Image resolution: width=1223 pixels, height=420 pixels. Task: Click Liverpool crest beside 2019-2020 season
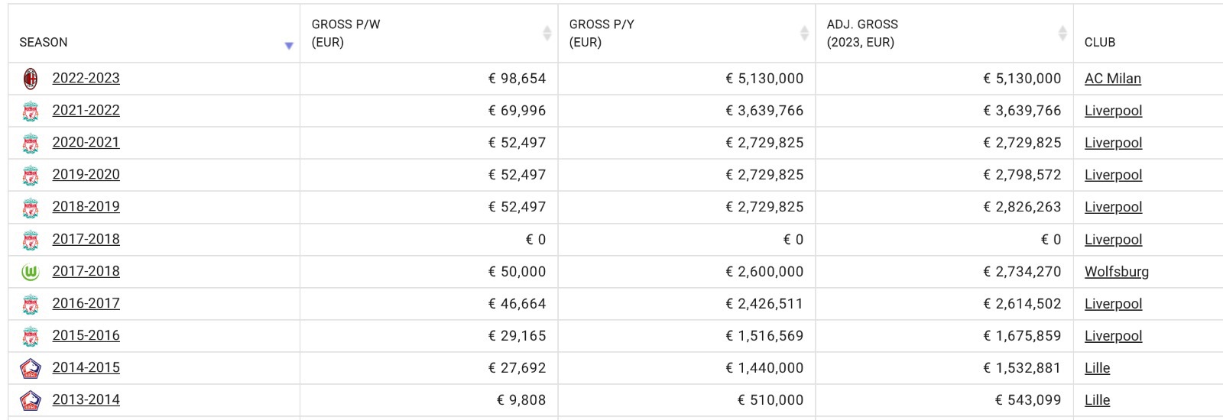[x=31, y=175]
